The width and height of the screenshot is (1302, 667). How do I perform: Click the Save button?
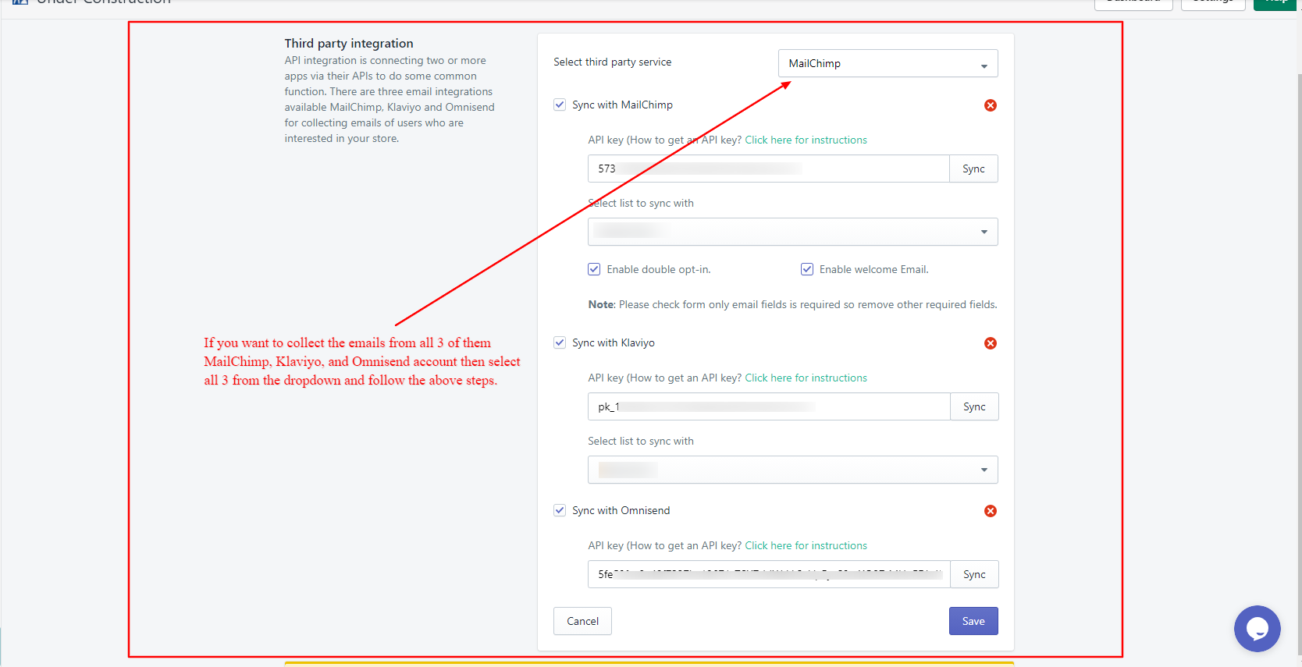(973, 621)
